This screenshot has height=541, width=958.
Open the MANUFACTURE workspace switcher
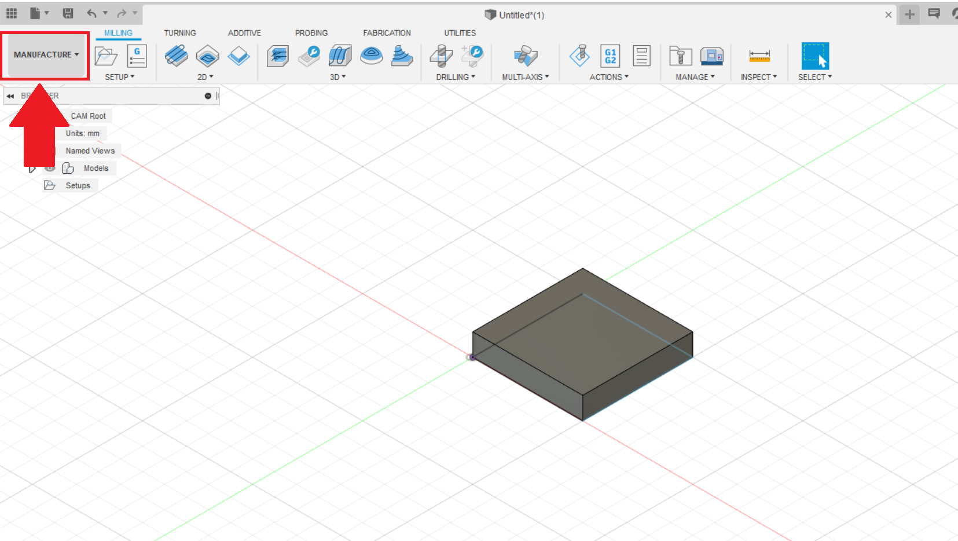click(46, 54)
